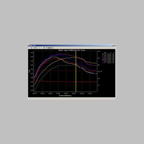Click the yellow vertical cursor line in chart
144x144 pixels.
(x=76, y=71)
